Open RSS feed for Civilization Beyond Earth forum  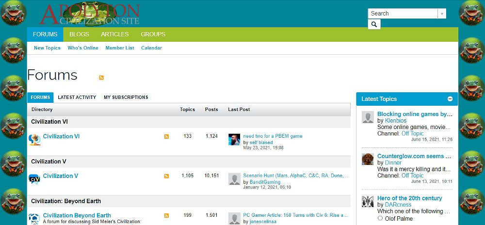click(x=166, y=216)
